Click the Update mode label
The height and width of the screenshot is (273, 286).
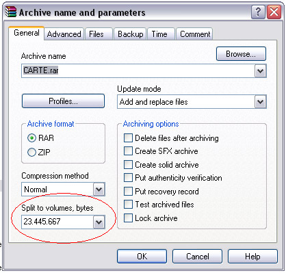coord(139,89)
